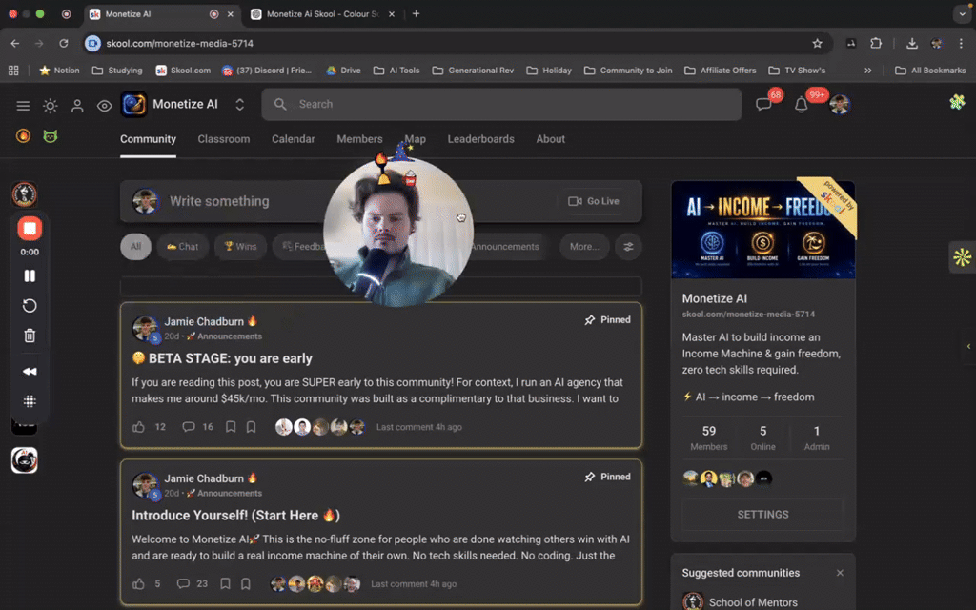This screenshot has height=610, width=976.
Task: Click the Go Live button
Action: [594, 201]
